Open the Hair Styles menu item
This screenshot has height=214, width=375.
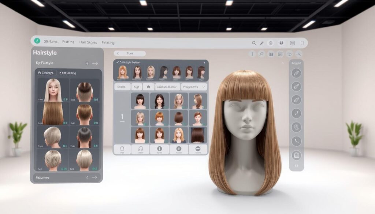[88, 42]
